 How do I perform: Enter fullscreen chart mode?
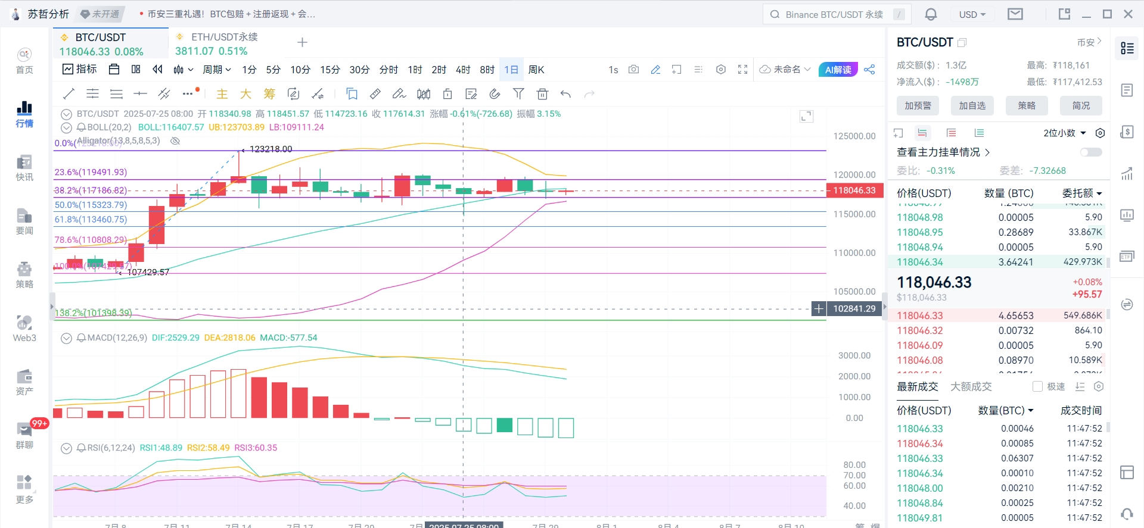742,70
